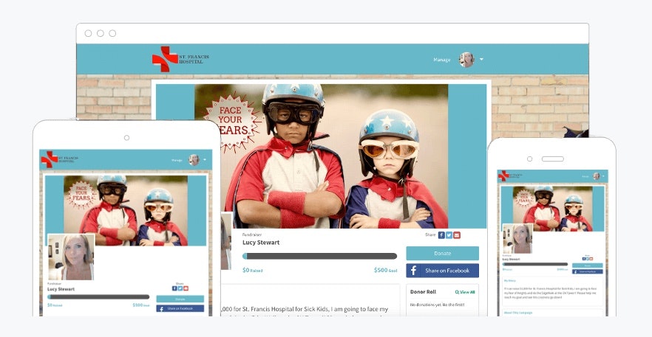Open Manage link on tablet header

click(x=177, y=160)
